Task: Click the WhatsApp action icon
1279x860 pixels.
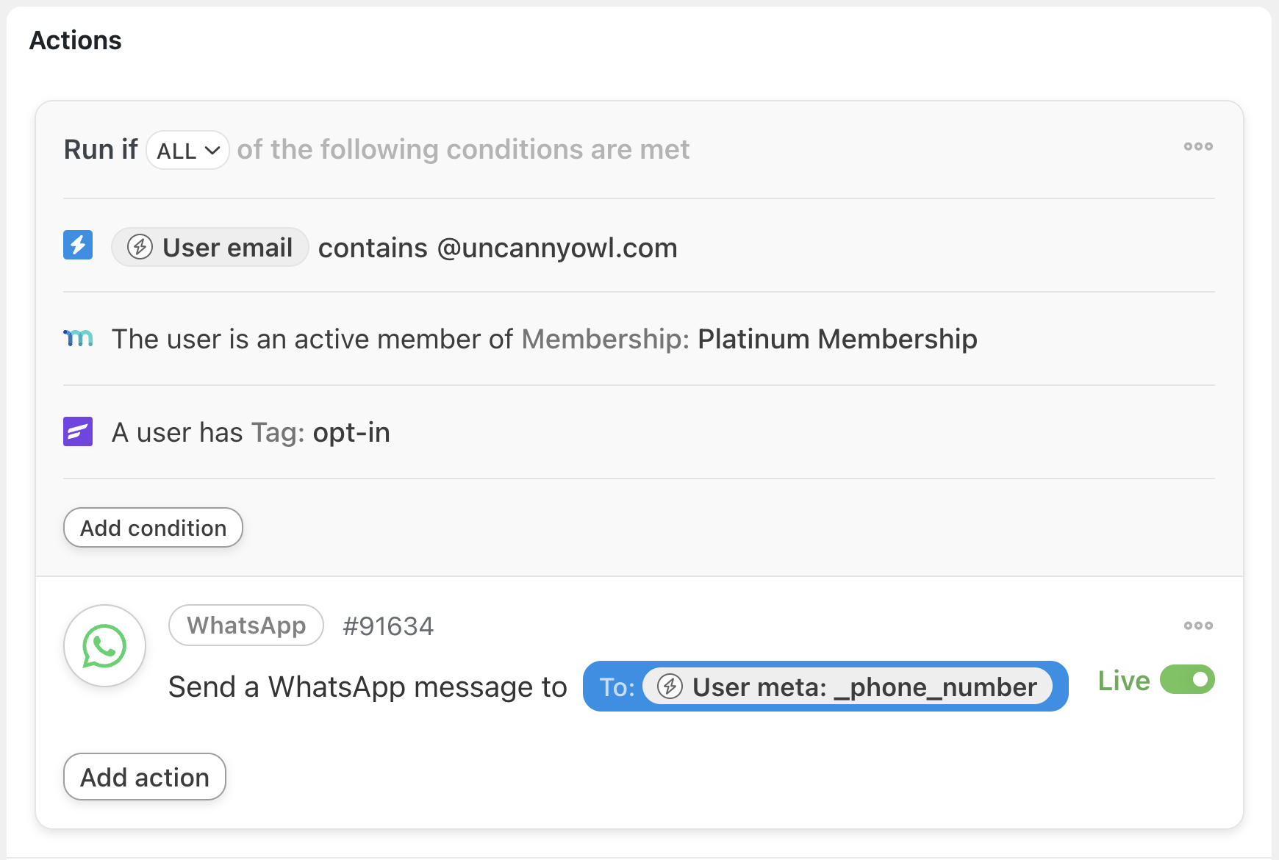Action: click(x=104, y=645)
